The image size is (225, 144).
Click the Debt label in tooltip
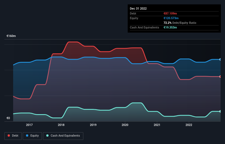133,13
